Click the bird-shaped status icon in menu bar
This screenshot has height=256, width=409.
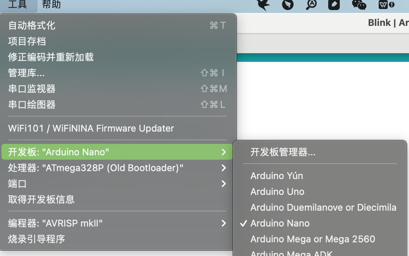point(263,5)
